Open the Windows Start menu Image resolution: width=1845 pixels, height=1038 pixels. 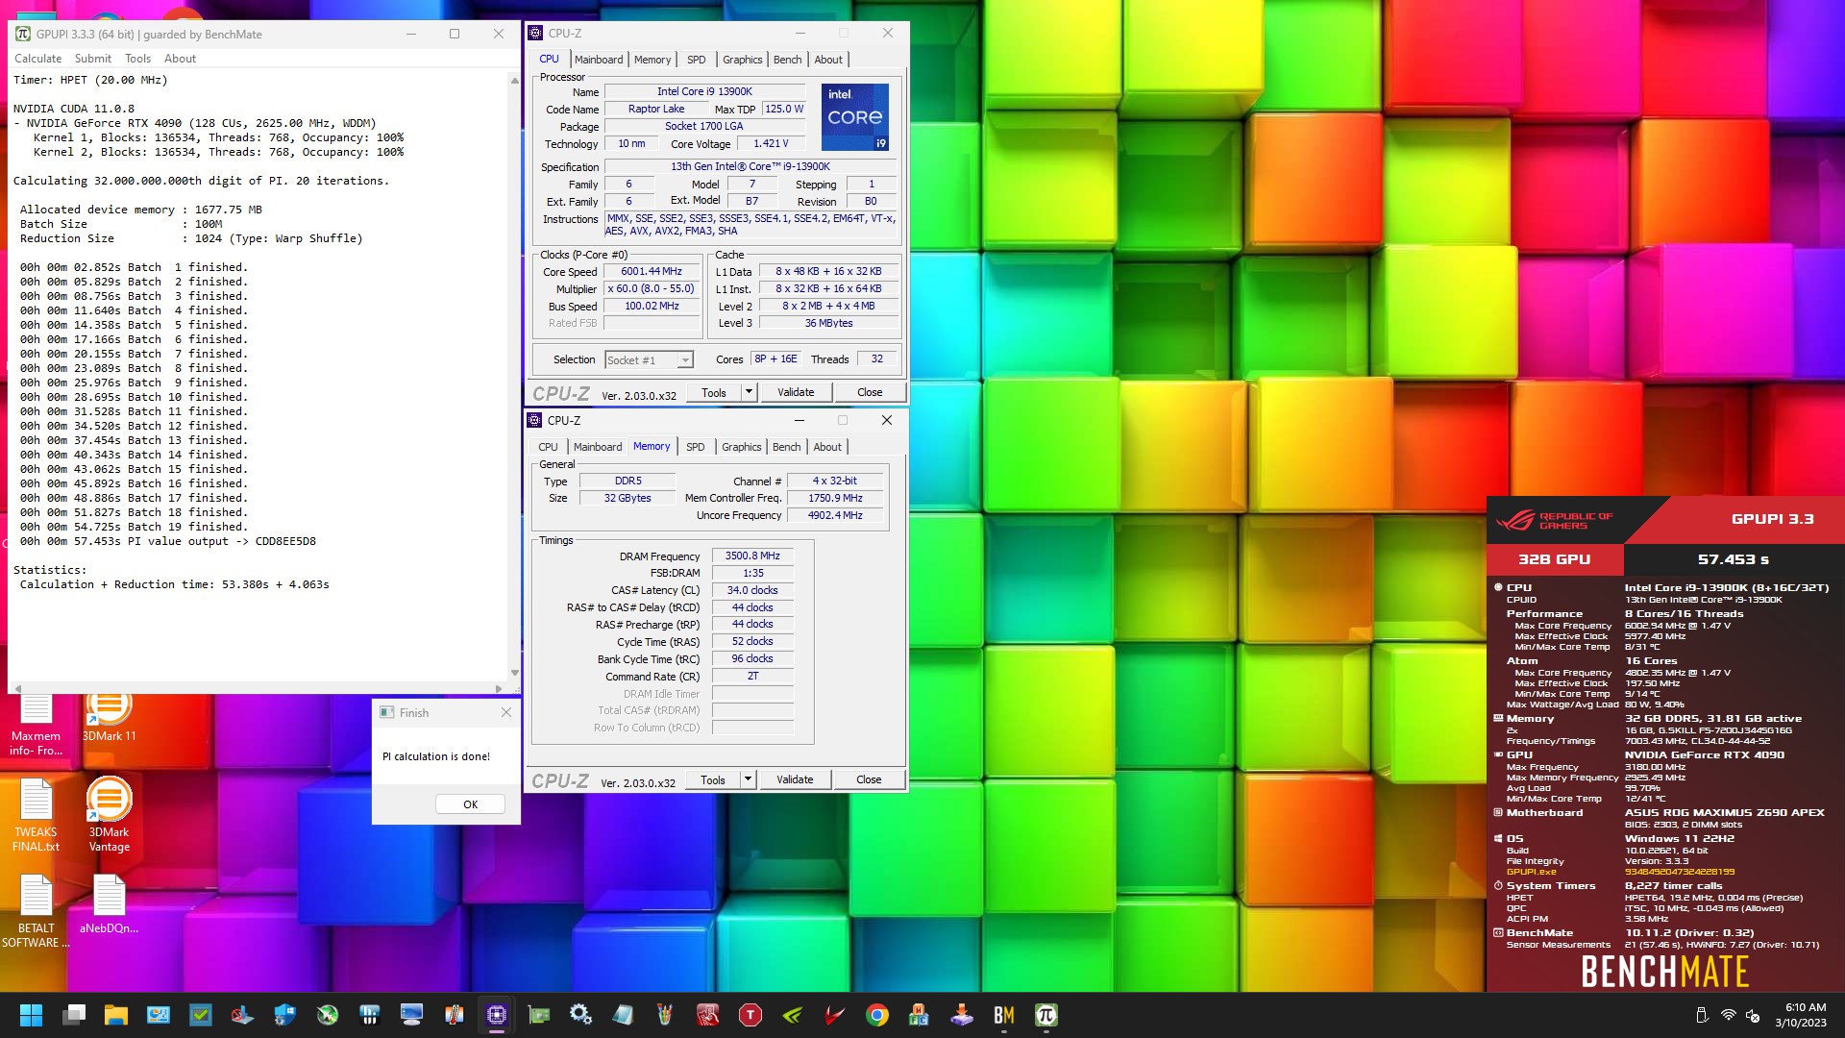coord(31,1015)
